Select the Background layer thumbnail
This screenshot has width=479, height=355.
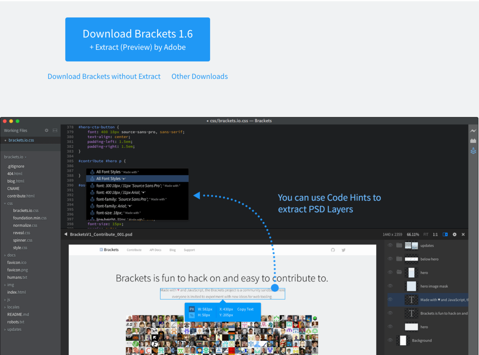point(403,340)
